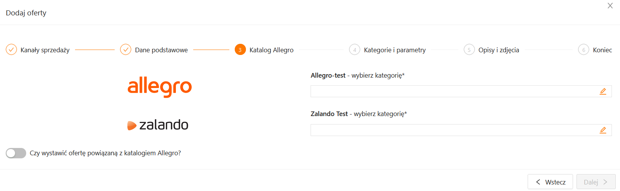
Task: Open the Zalando Test category selection field
Action: coord(454,130)
